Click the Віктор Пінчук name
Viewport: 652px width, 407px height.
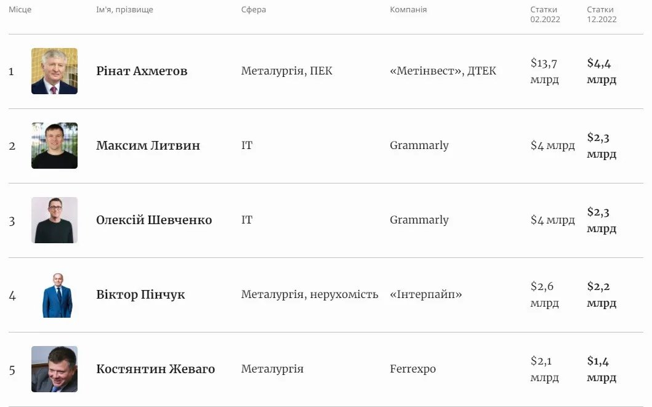point(140,295)
